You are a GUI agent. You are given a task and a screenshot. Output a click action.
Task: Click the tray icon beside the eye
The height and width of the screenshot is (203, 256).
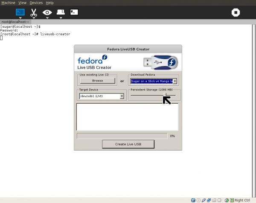(61, 12)
